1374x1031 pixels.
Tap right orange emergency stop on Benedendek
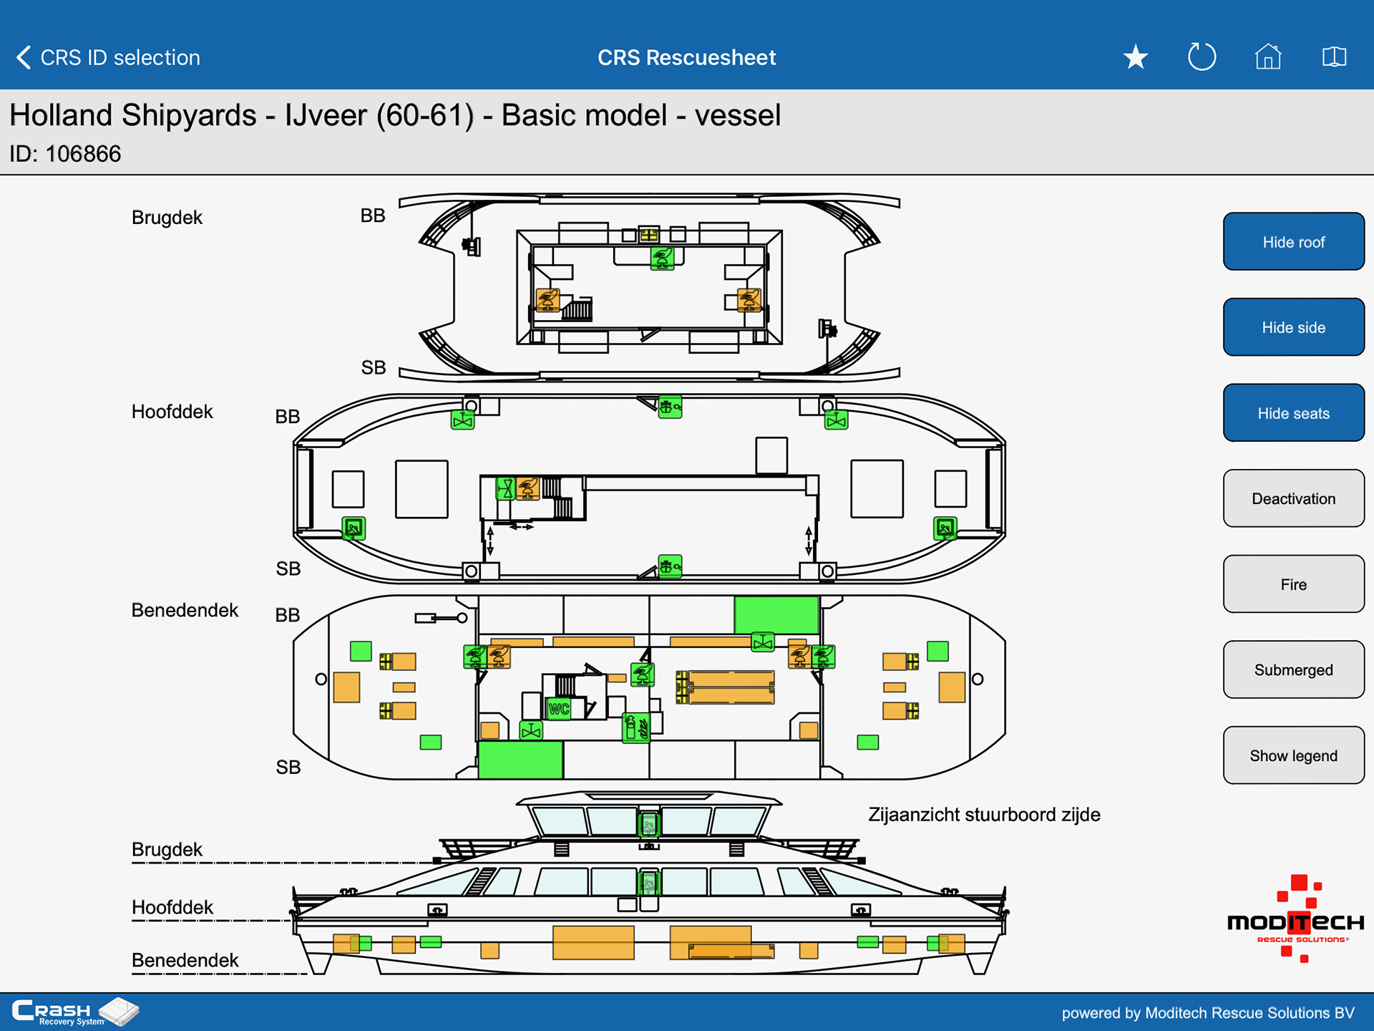pyautogui.click(x=799, y=656)
